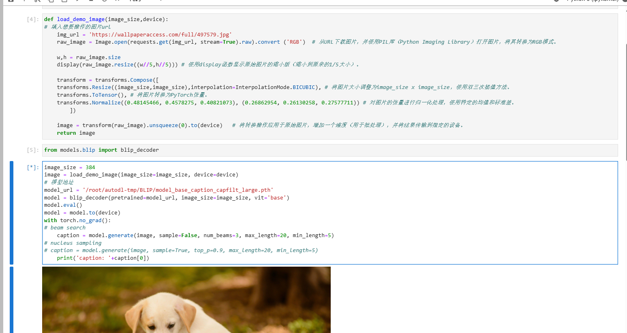Click the model.eval() line
The image size is (627, 333).
click(63, 205)
